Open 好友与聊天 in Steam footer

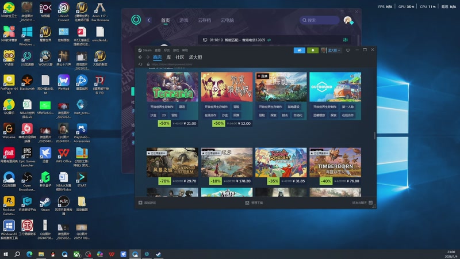(x=362, y=203)
